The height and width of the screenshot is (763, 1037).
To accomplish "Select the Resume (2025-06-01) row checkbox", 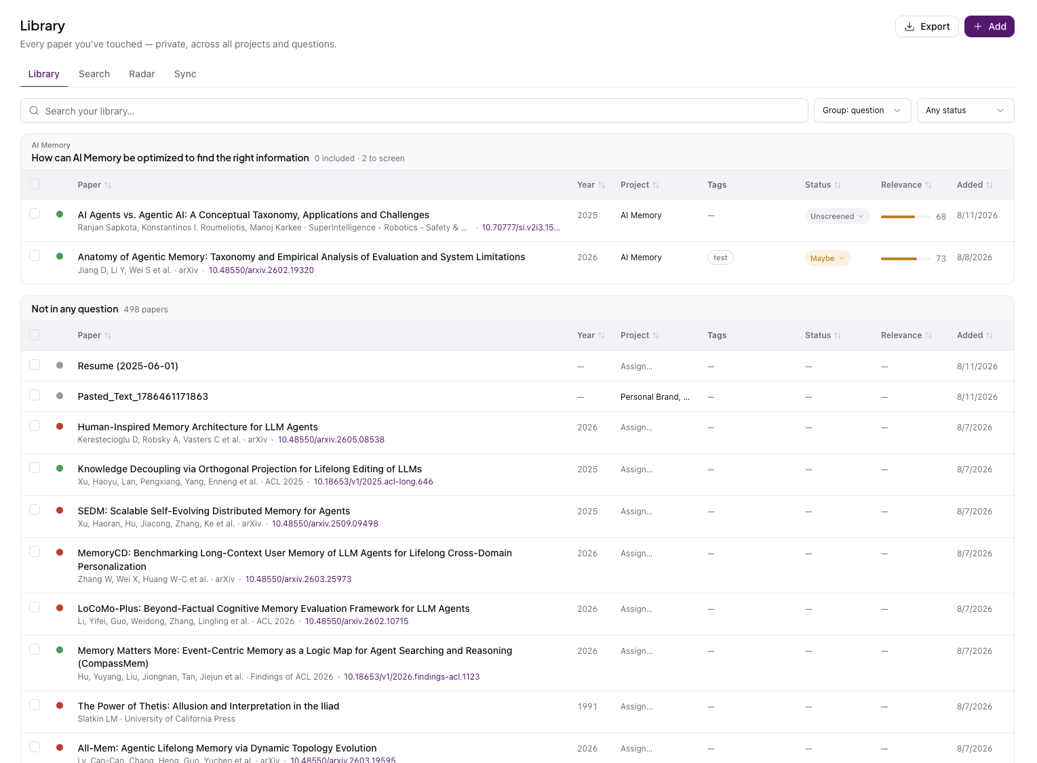I will [x=35, y=365].
